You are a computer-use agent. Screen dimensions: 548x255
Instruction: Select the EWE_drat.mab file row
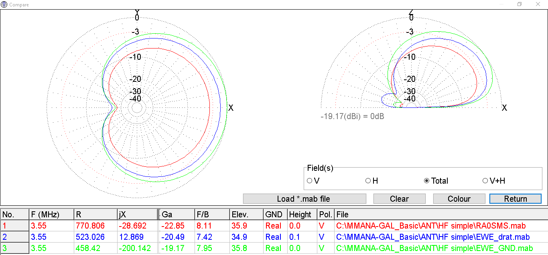click(x=432, y=237)
